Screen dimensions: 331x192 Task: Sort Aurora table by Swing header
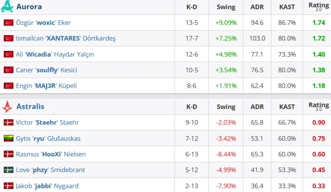pyautogui.click(x=226, y=7)
